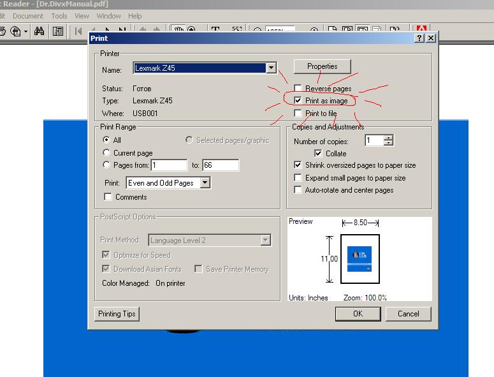Toggle the navigation pane icon in Reader toolbar
Screen dimensions: 494x377
[x=58, y=31]
